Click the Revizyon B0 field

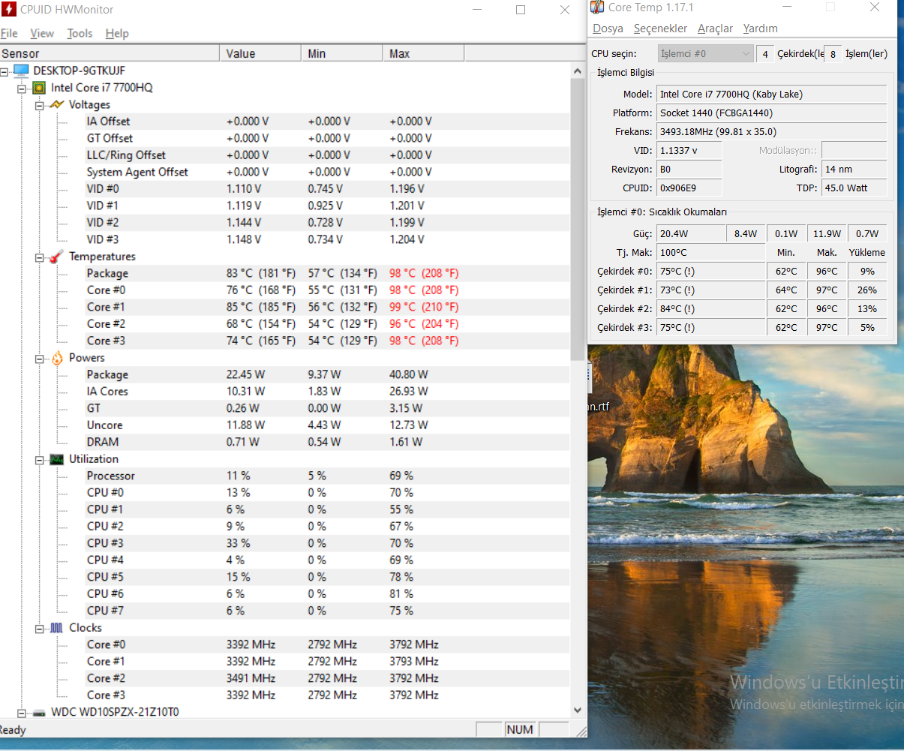(x=689, y=170)
